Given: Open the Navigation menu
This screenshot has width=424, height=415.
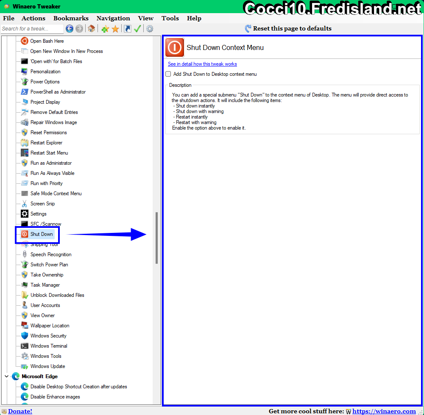Looking at the screenshot, I should point(113,18).
